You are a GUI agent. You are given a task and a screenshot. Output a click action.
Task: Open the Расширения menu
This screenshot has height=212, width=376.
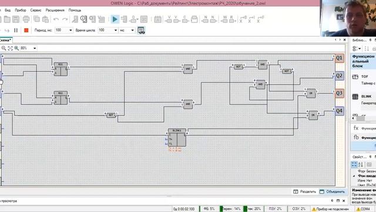coord(55,11)
